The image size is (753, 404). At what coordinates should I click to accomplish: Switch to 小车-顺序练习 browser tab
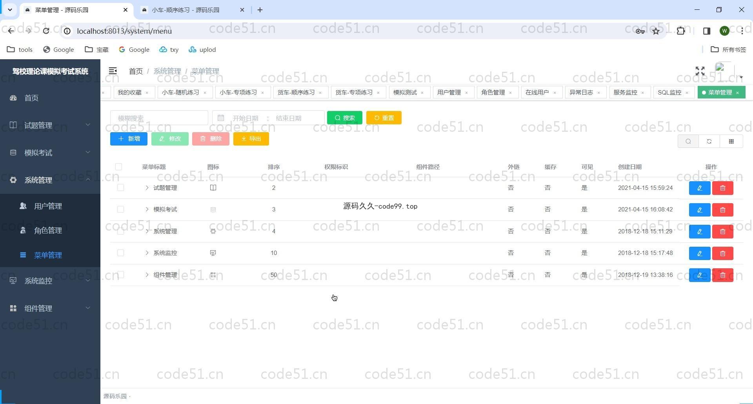click(193, 10)
